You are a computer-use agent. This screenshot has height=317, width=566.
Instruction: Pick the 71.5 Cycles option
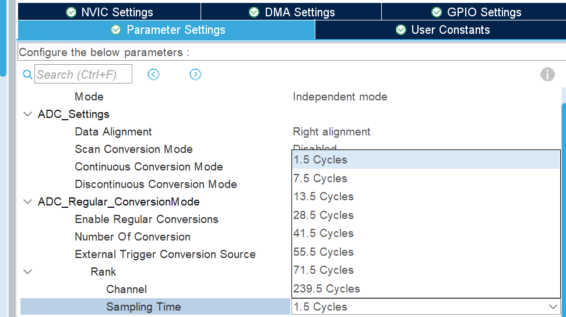pos(324,270)
